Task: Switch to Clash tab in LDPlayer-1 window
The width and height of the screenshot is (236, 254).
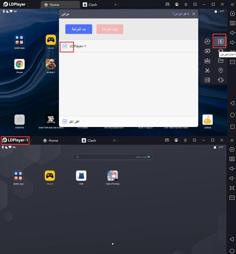Action: click(x=89, y=140)
